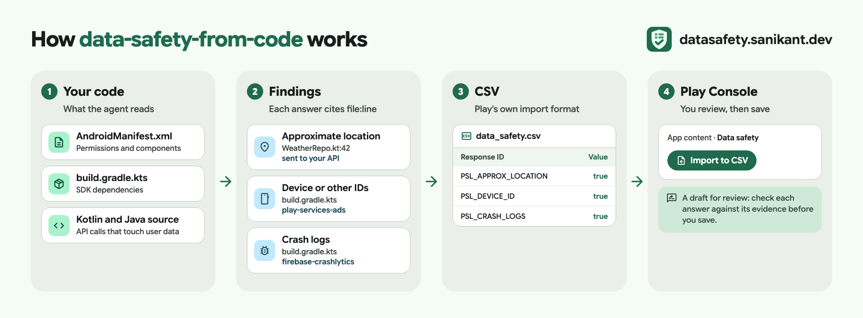Click the Approximate location finding title
The width and height of the screenshot is (863, 318).
331,136
